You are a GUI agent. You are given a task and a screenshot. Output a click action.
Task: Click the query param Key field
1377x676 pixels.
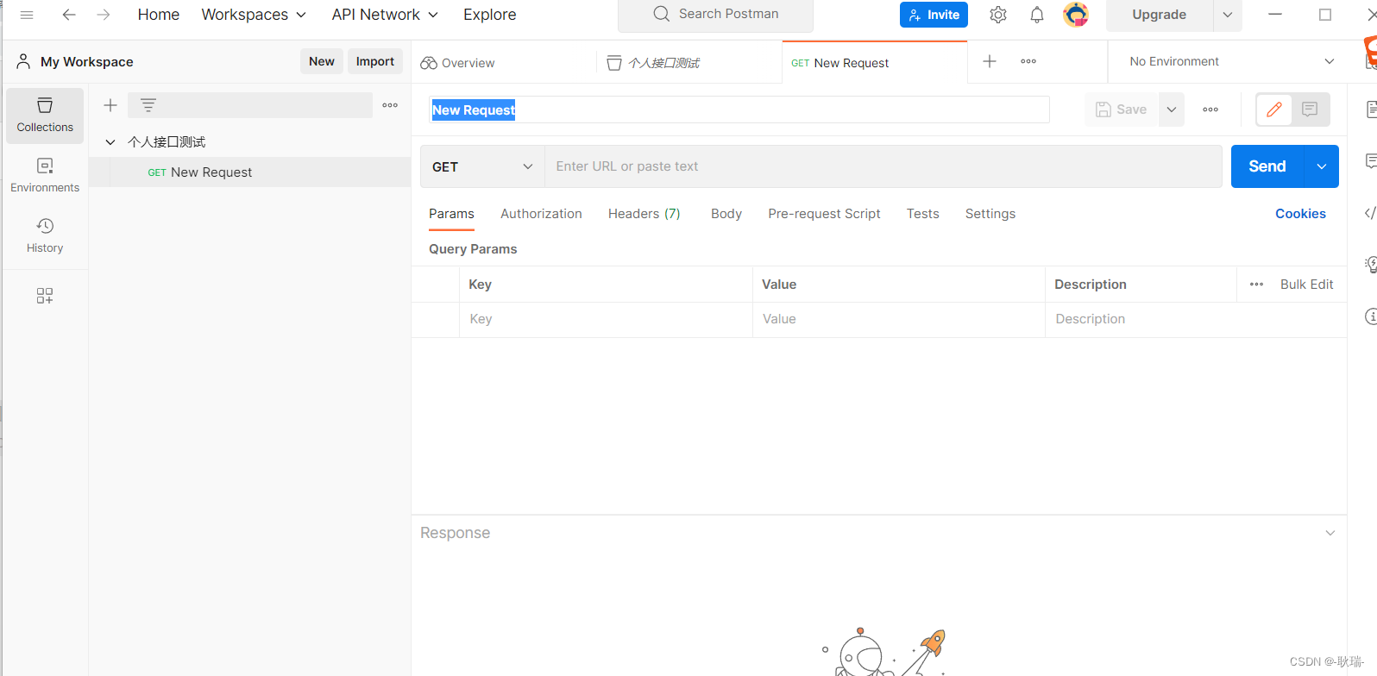606,319
